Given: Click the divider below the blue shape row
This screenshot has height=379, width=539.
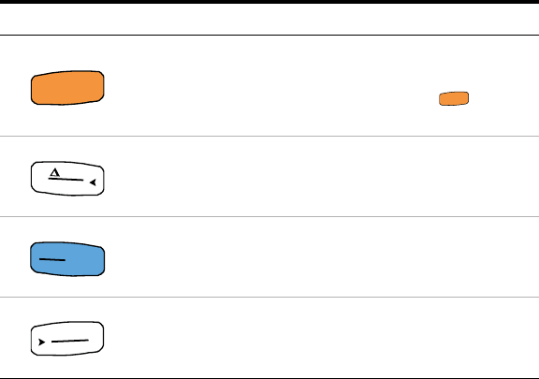Looking at the screenshot, I should point(269,297).
